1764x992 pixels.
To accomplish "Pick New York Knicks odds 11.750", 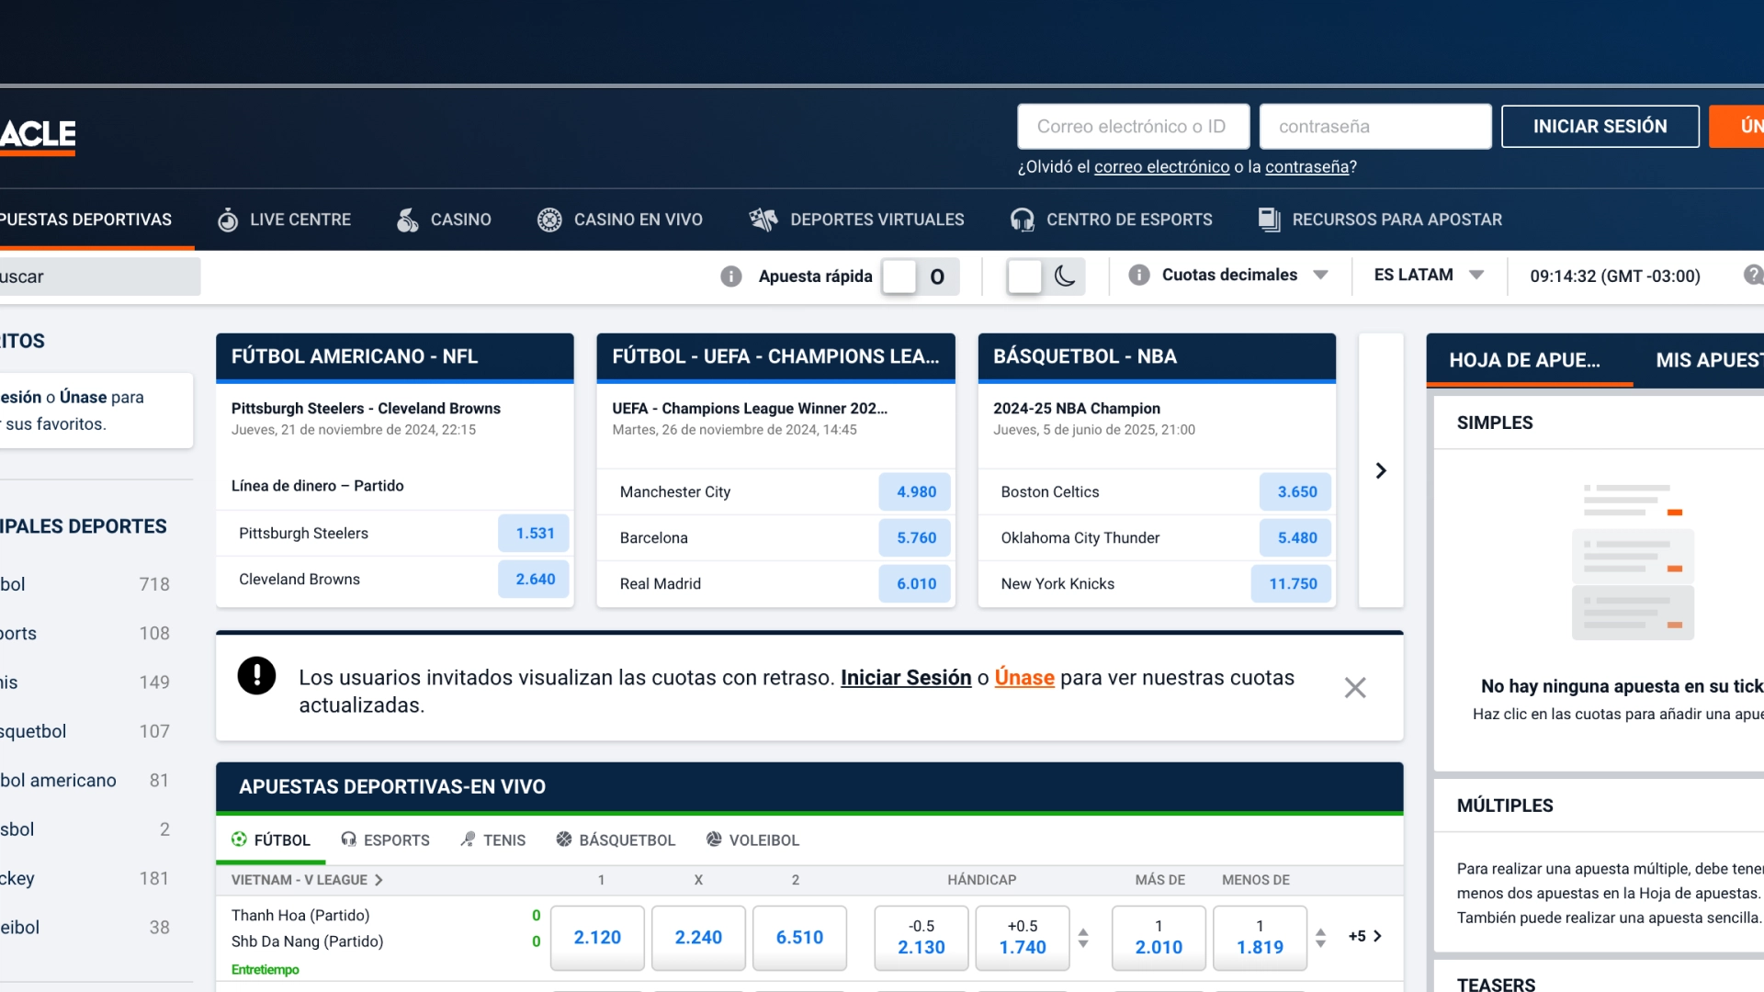I will [x=1292, y=583].
